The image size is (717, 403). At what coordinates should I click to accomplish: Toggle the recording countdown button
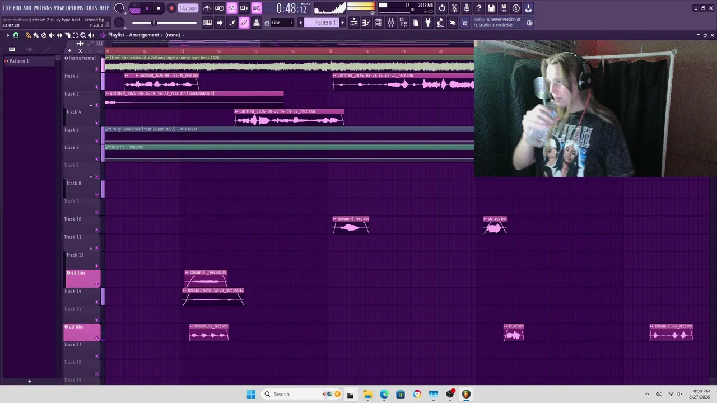click(232, 8)
